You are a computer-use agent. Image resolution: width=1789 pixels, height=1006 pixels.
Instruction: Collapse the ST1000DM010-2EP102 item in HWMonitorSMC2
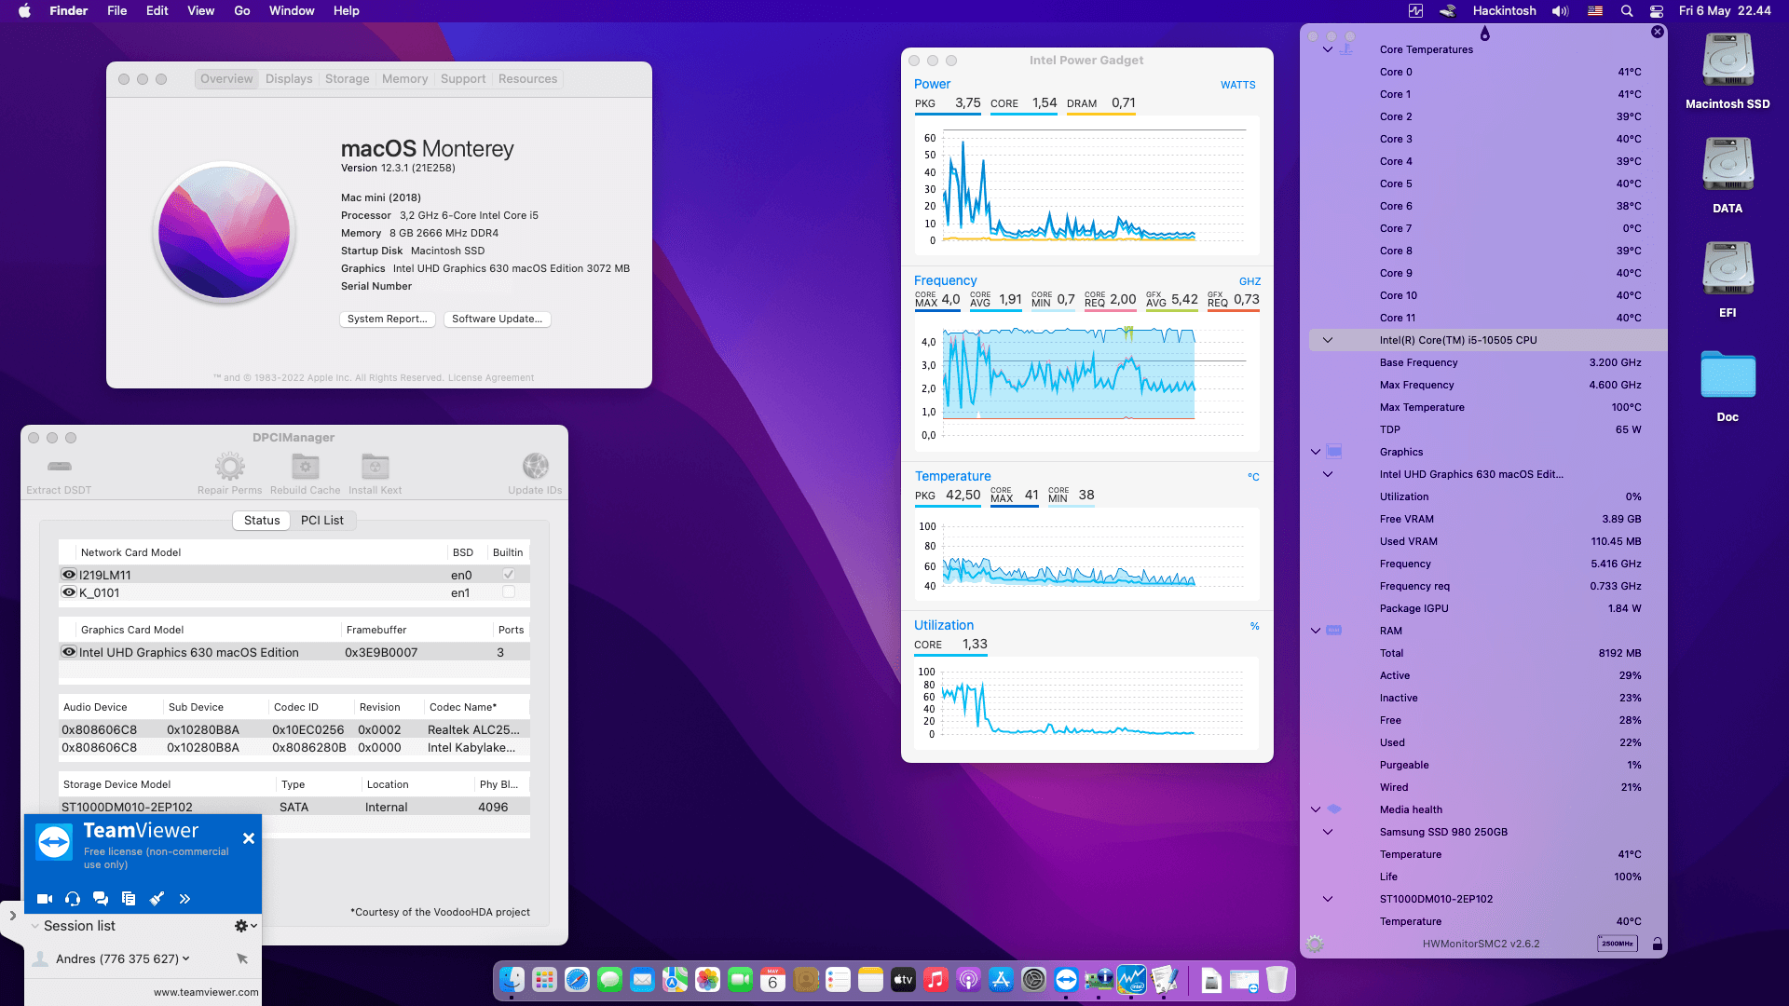point(1328,899)
